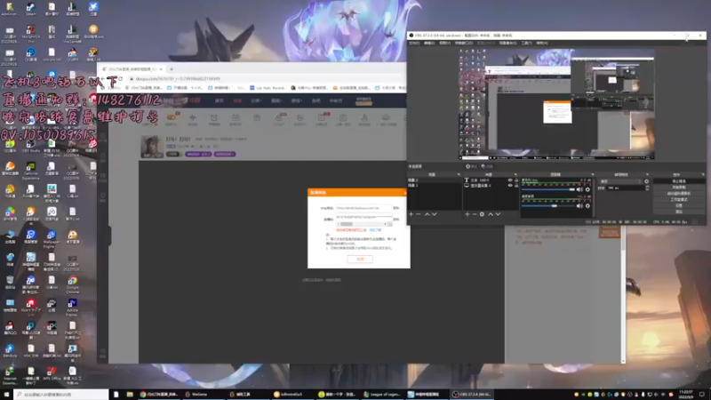
Task: Open File Explorer from the taskbar
Action: point(130,395)
